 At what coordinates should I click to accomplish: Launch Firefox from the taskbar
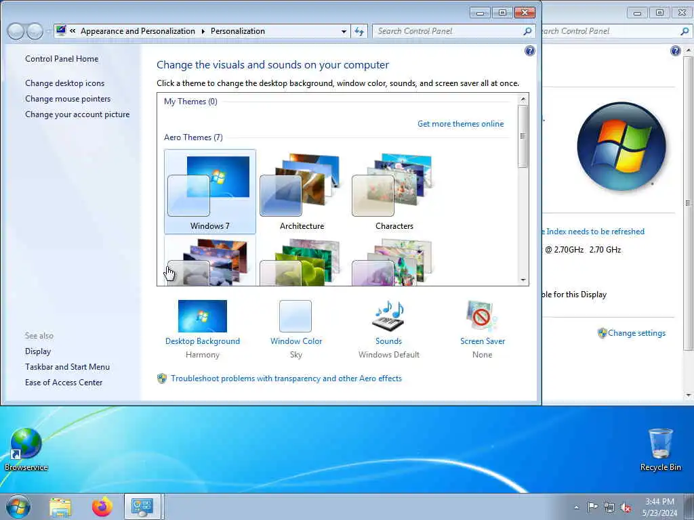[x=102, y=507]
